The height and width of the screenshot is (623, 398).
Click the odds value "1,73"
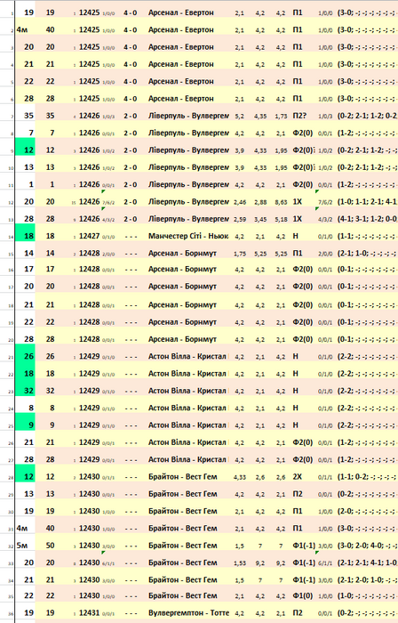281,117
